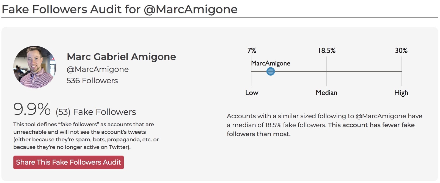
Task: Click the 7% label on the scale
Action: click(x=252, y=50)
